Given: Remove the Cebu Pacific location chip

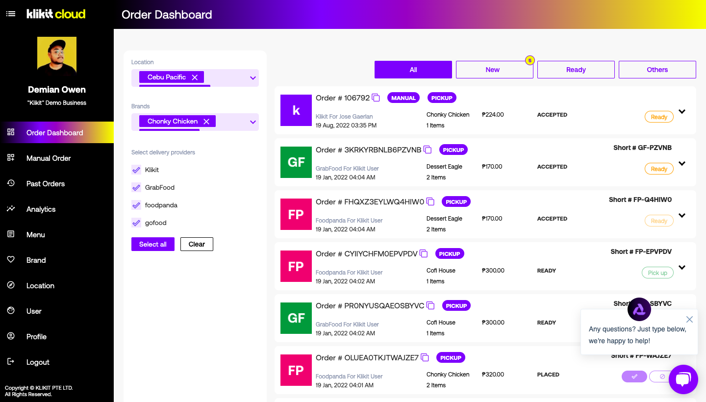Looking at the screenshot, I should tap(195, 77).
